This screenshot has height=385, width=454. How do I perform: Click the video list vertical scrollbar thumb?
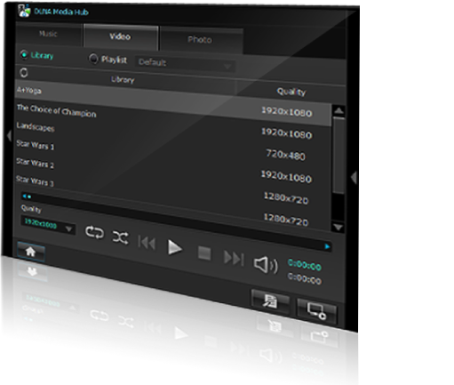tap(339, 156)
